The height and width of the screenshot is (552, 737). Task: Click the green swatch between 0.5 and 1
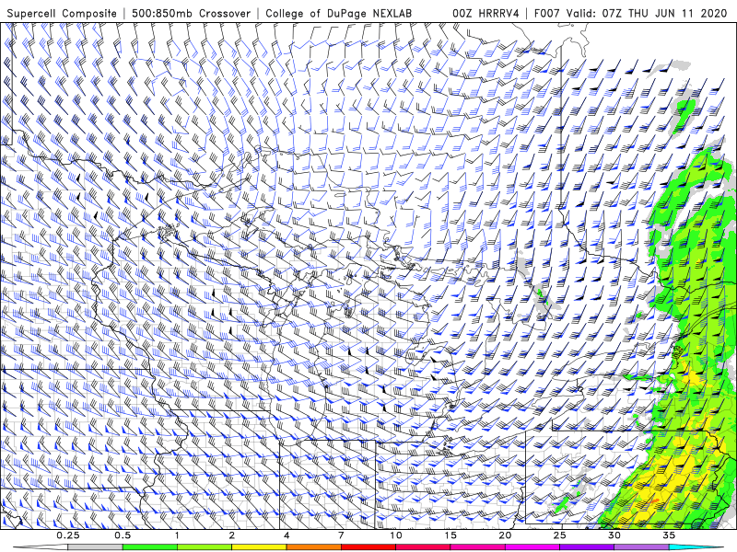(x=150, y=547)
